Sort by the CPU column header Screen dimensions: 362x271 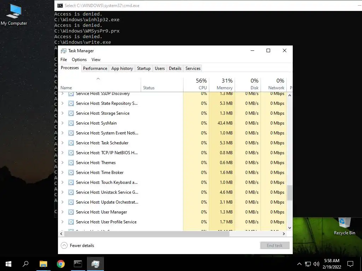(x=196, y=84)
